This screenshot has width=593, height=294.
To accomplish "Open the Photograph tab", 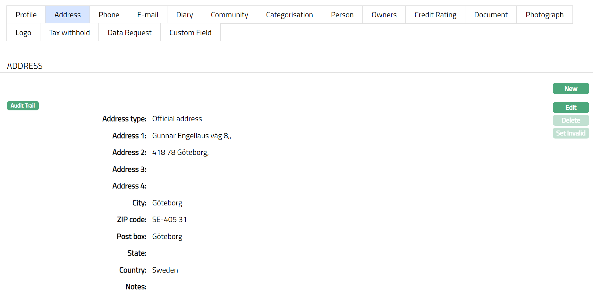I will [x=544, y=15].
